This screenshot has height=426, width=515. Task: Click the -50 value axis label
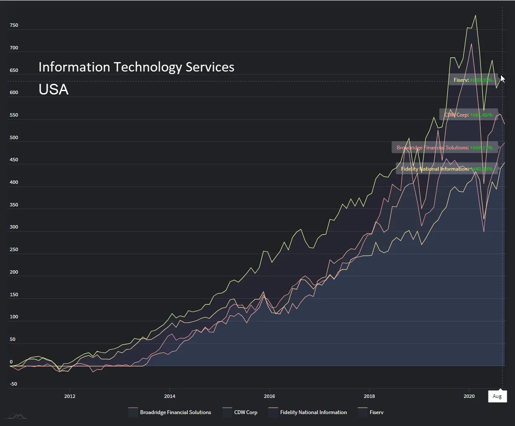13,384
